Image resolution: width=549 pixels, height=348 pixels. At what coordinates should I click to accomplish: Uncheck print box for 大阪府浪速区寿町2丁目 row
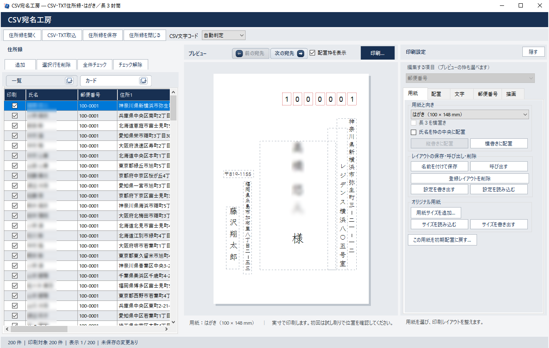(x=15, y=146)
